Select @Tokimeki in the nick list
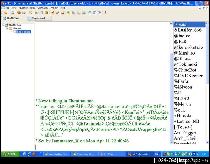Image resolution: width=210 pixels, height=164 pixels. point(189,64)
